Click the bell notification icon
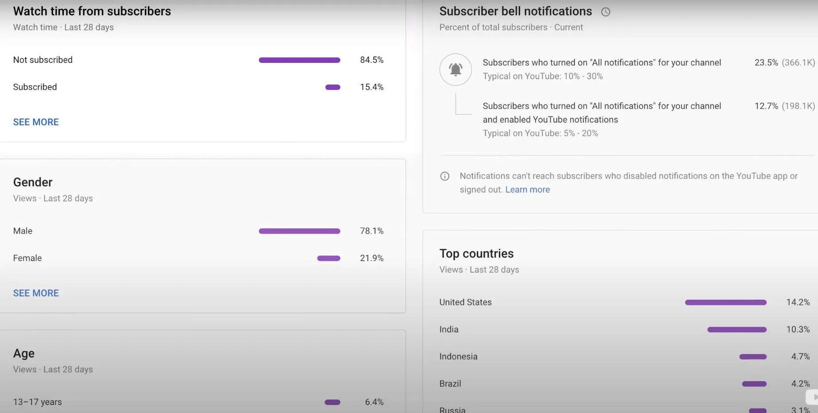818x413 pixels. 455,69
